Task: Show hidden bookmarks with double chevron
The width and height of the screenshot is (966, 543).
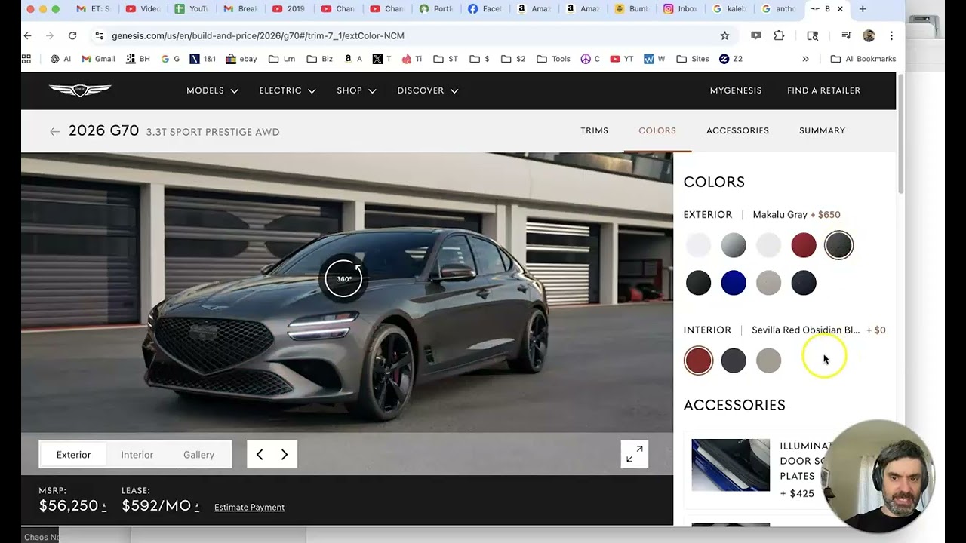Action: click(805, 59)
